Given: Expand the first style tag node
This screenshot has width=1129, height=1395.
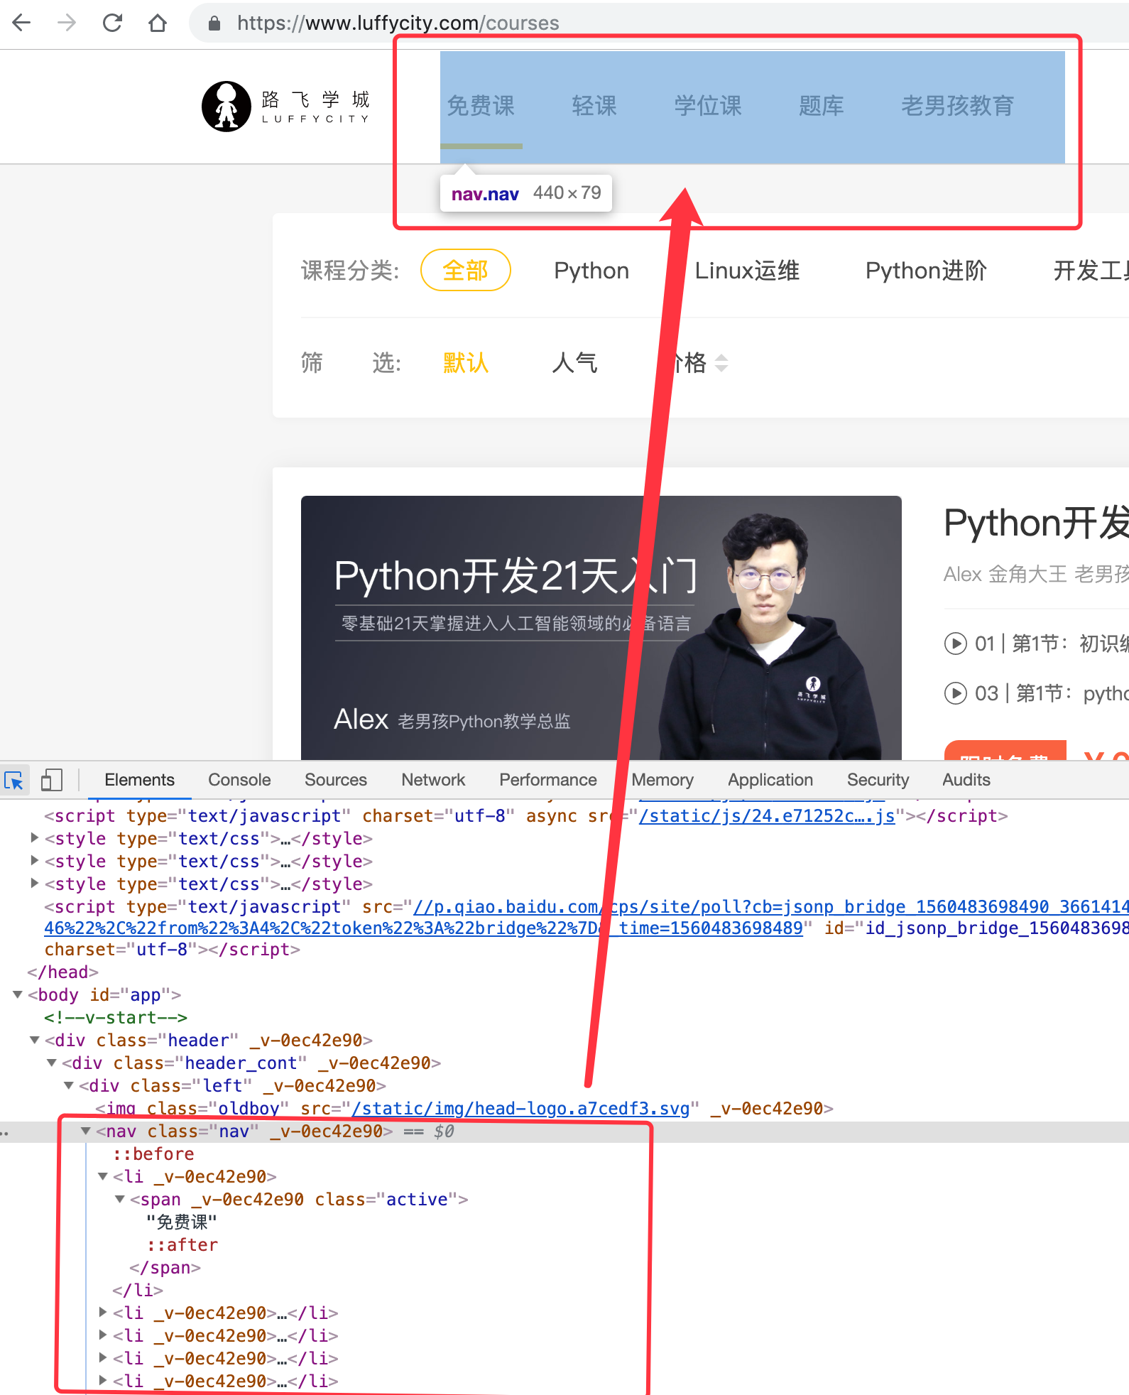Looking at the screenshot, I should [x=34, y=838].
